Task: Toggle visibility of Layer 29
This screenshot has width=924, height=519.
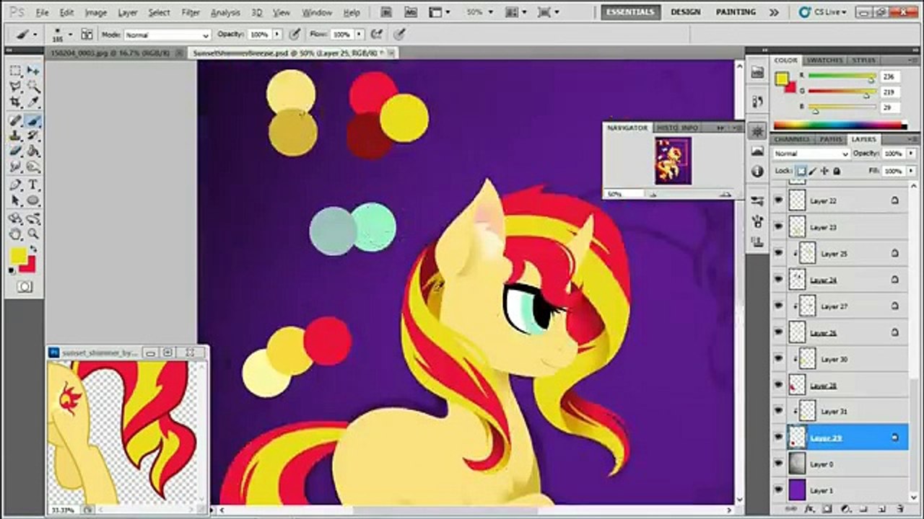Action: click(x=778, y=438)
